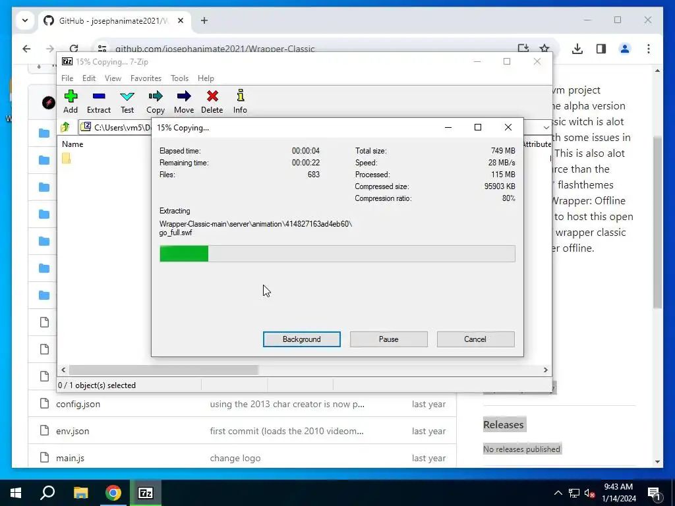Open the notification center icon
Viewport: 675px width, 506px height.
click(x=654, y=493)
